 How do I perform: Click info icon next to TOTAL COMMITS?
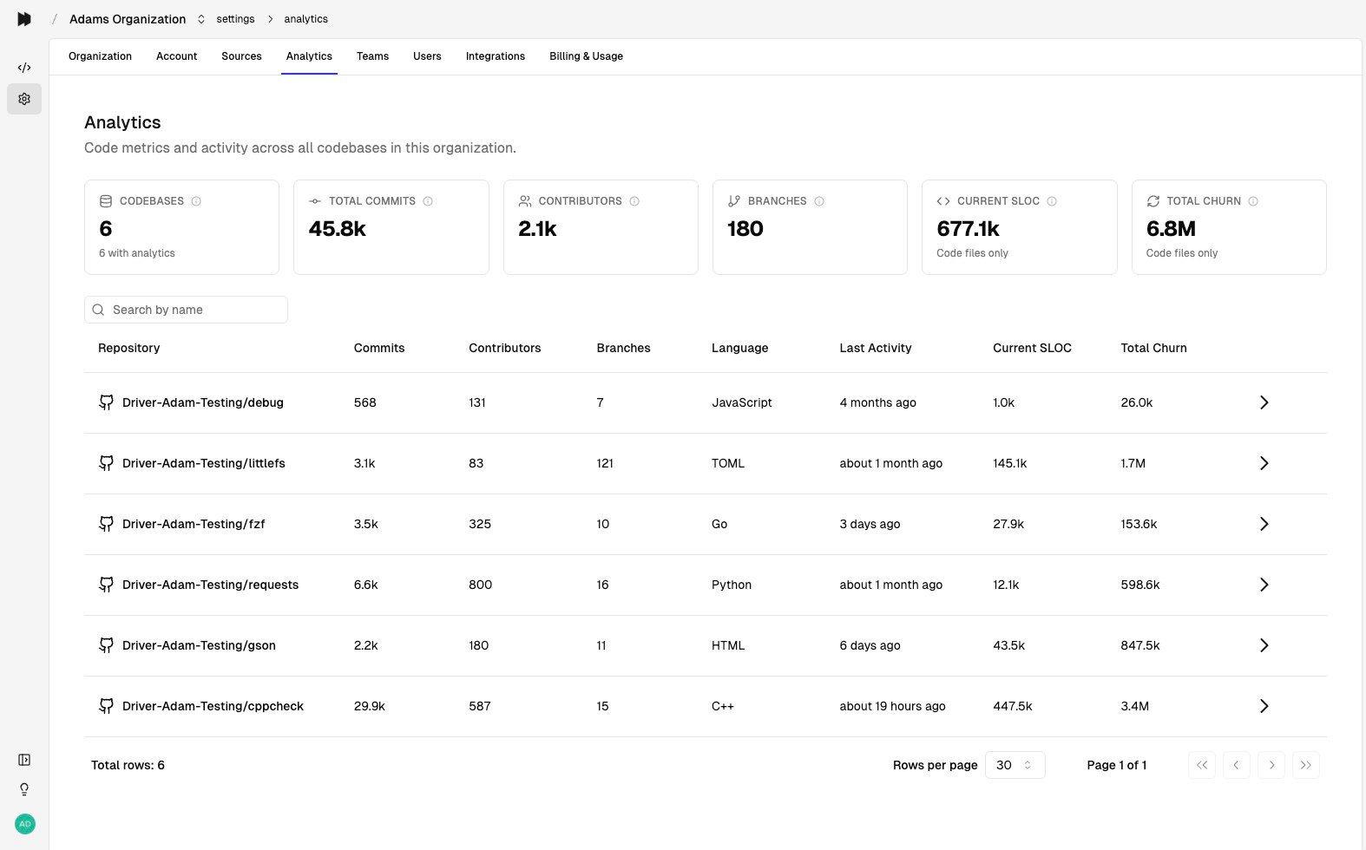pyautogui.click(x=428, y=201)
